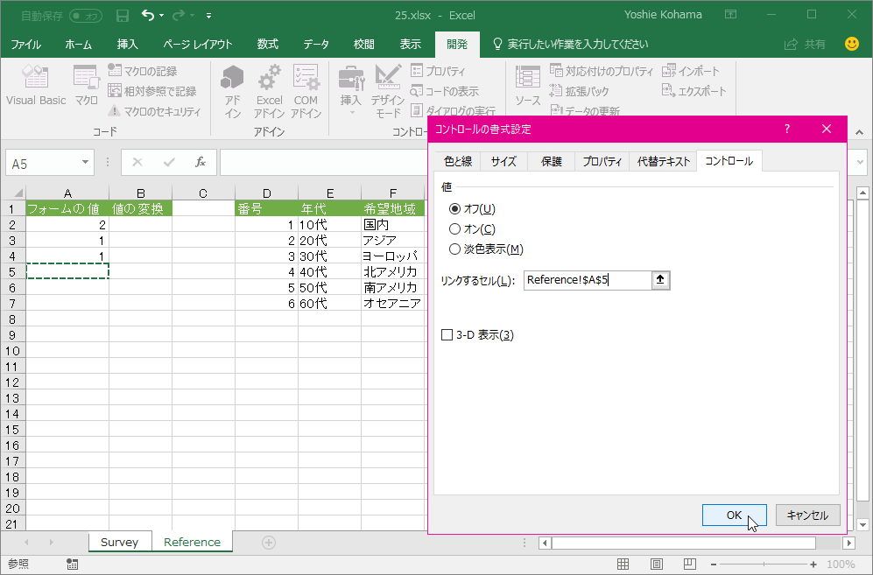Enable the 3-D display (3-D 表示) checkbox

tap(447, 335)
